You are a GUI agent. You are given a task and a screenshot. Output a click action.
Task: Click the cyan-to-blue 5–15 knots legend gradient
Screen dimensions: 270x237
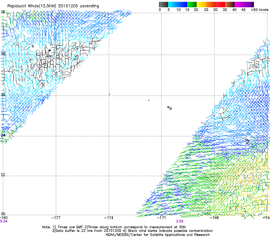(178, 4)
